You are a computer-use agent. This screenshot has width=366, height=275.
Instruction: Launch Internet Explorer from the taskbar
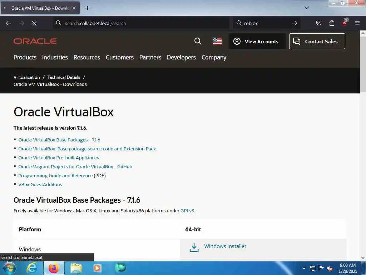tap(31, 268)
